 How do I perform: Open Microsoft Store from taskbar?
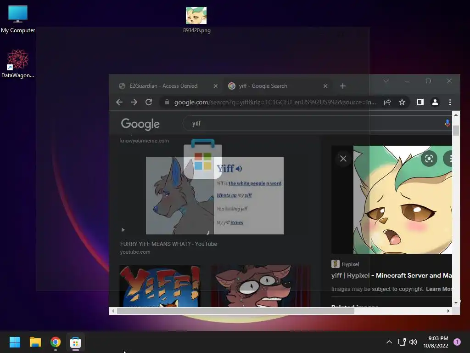click(x=76, y=342)
